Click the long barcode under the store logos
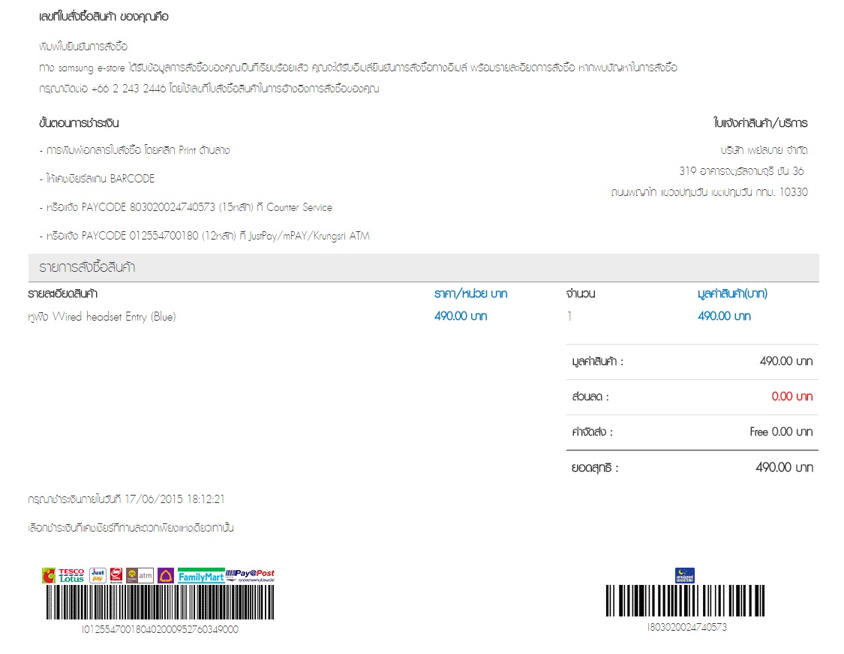 [x=160, y=602]
